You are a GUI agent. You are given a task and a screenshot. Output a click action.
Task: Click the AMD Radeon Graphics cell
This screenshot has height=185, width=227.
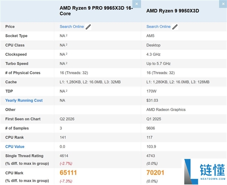tap(166, 110)
